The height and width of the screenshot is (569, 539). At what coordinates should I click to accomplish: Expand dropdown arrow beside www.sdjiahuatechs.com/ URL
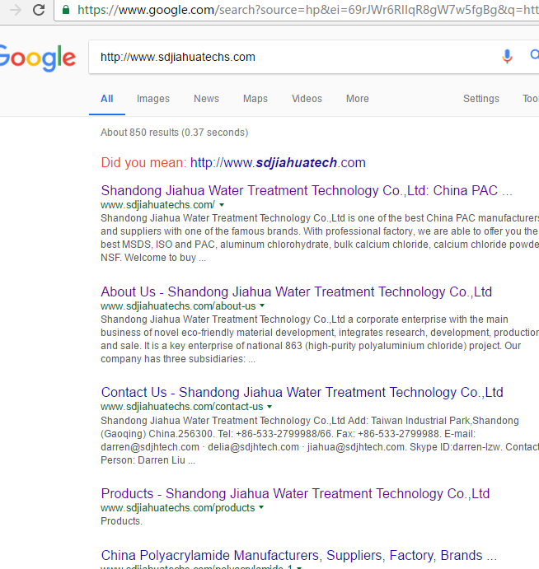pyautogui.click(x=222, y=205)
